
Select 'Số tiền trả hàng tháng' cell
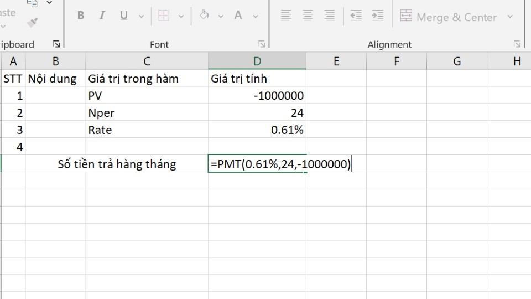click(117, 164)
